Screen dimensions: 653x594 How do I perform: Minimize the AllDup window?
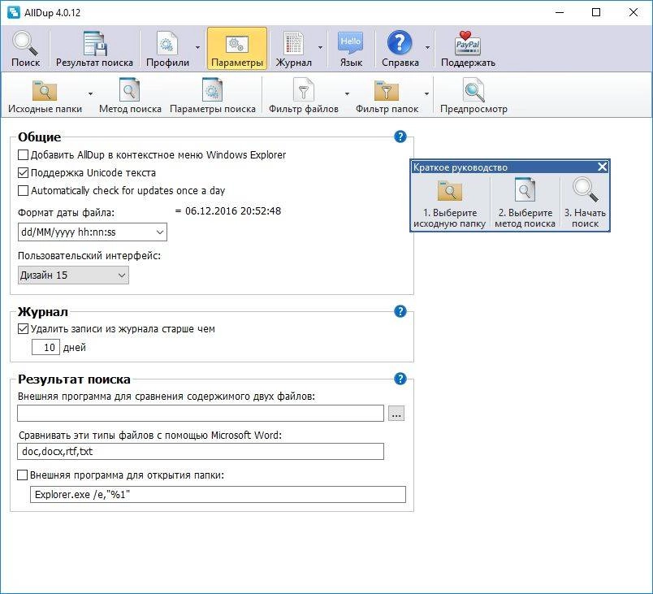tap(560, 12)
